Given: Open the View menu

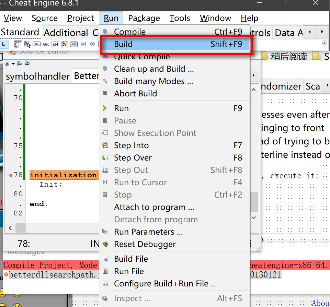Looking at the screenshot, I should tap(13, 18).
